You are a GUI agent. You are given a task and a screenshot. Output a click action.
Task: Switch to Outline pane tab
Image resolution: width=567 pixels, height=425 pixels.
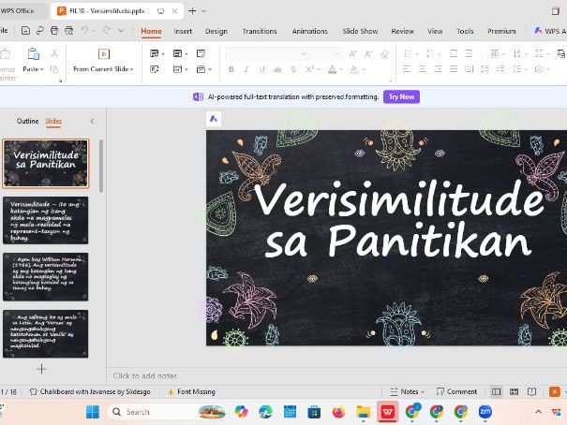coord(27,121)
